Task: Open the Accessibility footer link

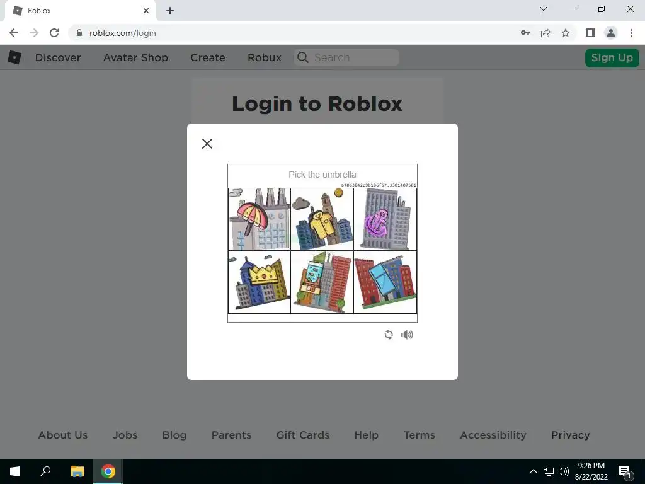Action: pyautogui.click(x=493, y=435)
